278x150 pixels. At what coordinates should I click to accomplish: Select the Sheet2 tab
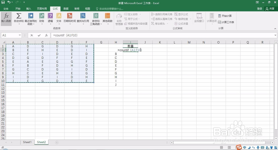[41, 142]
